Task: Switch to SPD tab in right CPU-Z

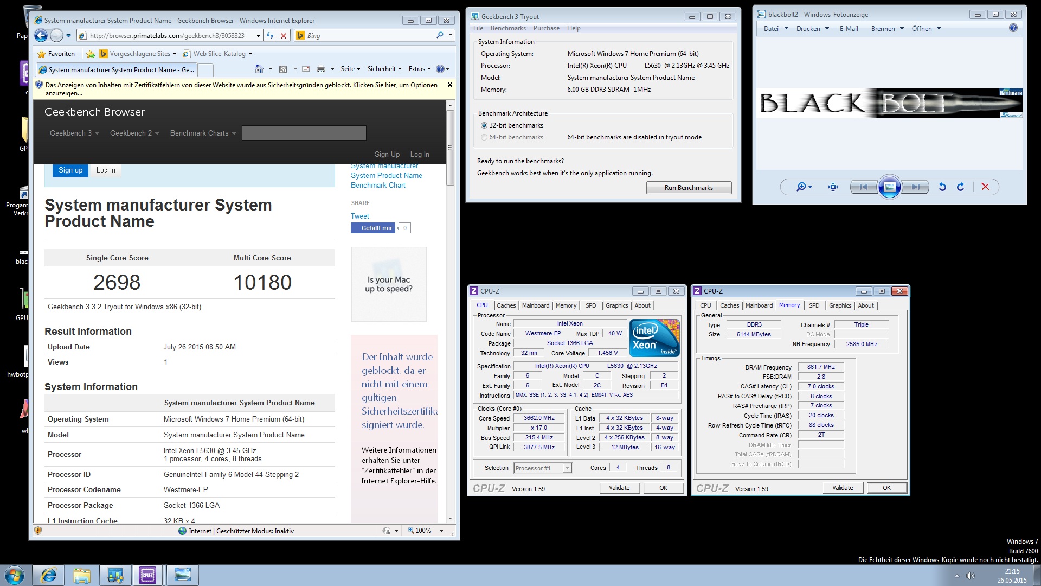Action: pos(814,305)
